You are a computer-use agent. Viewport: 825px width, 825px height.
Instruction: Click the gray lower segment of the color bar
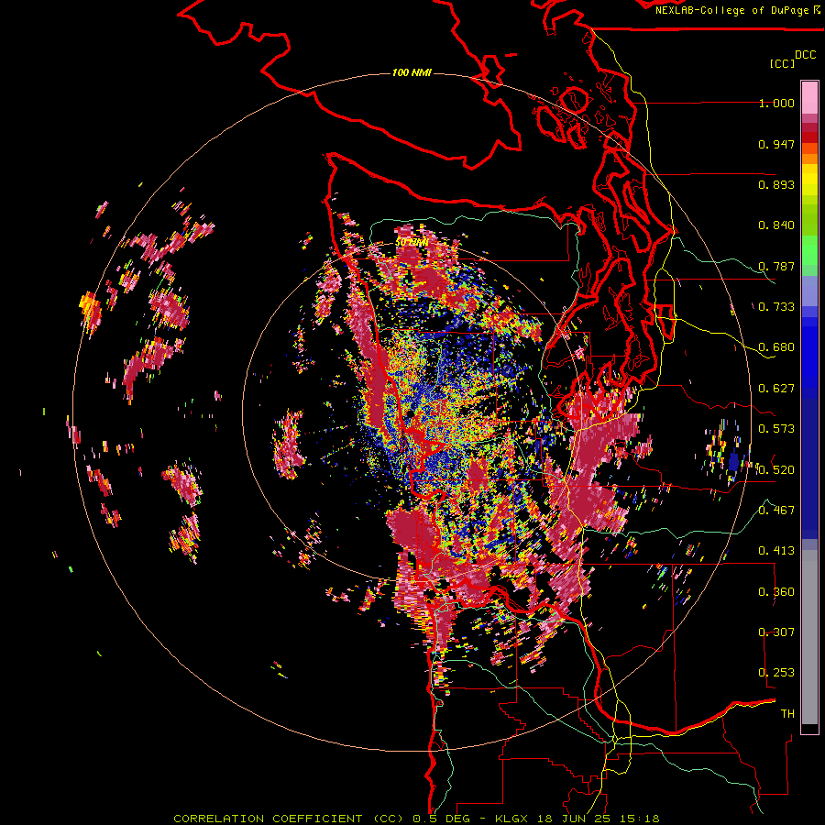coord(809,637)
